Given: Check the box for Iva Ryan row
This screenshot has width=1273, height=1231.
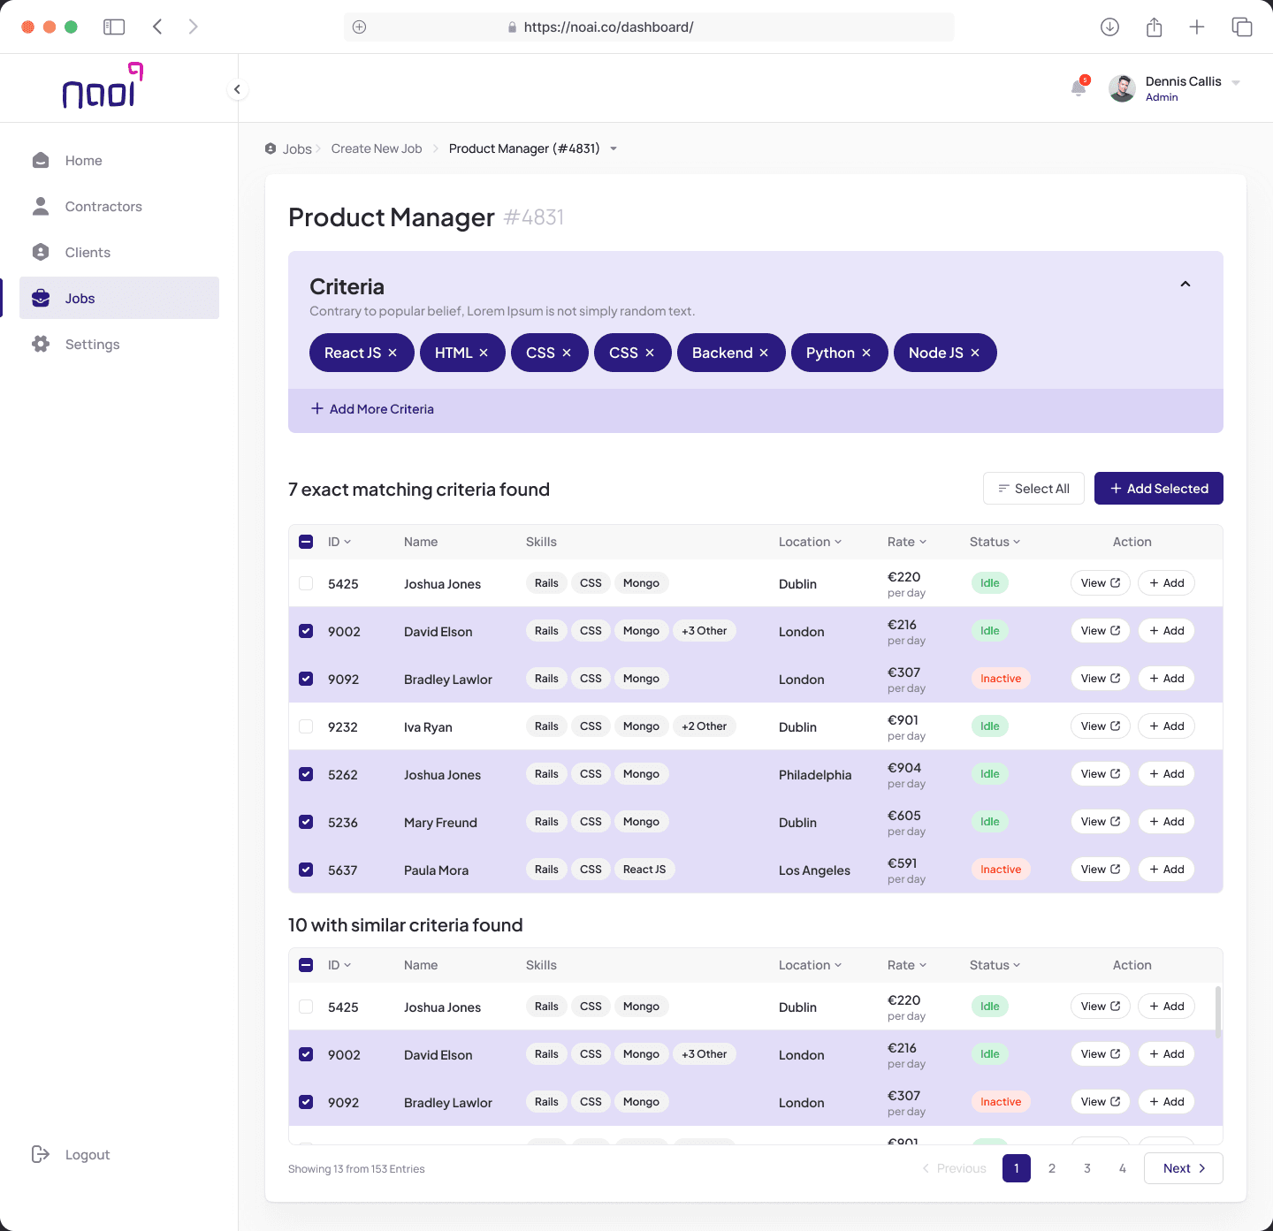Looking at the screenshot, I should tap(306, 726).
